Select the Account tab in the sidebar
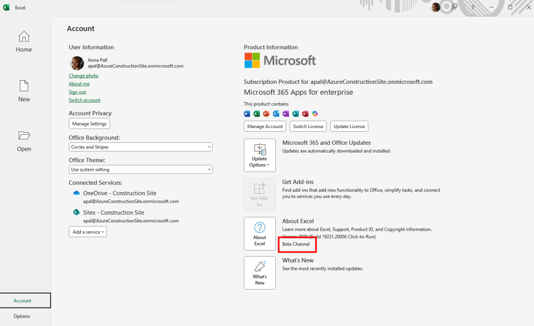The width and height of the screenshot is (534, 326). 25,300
